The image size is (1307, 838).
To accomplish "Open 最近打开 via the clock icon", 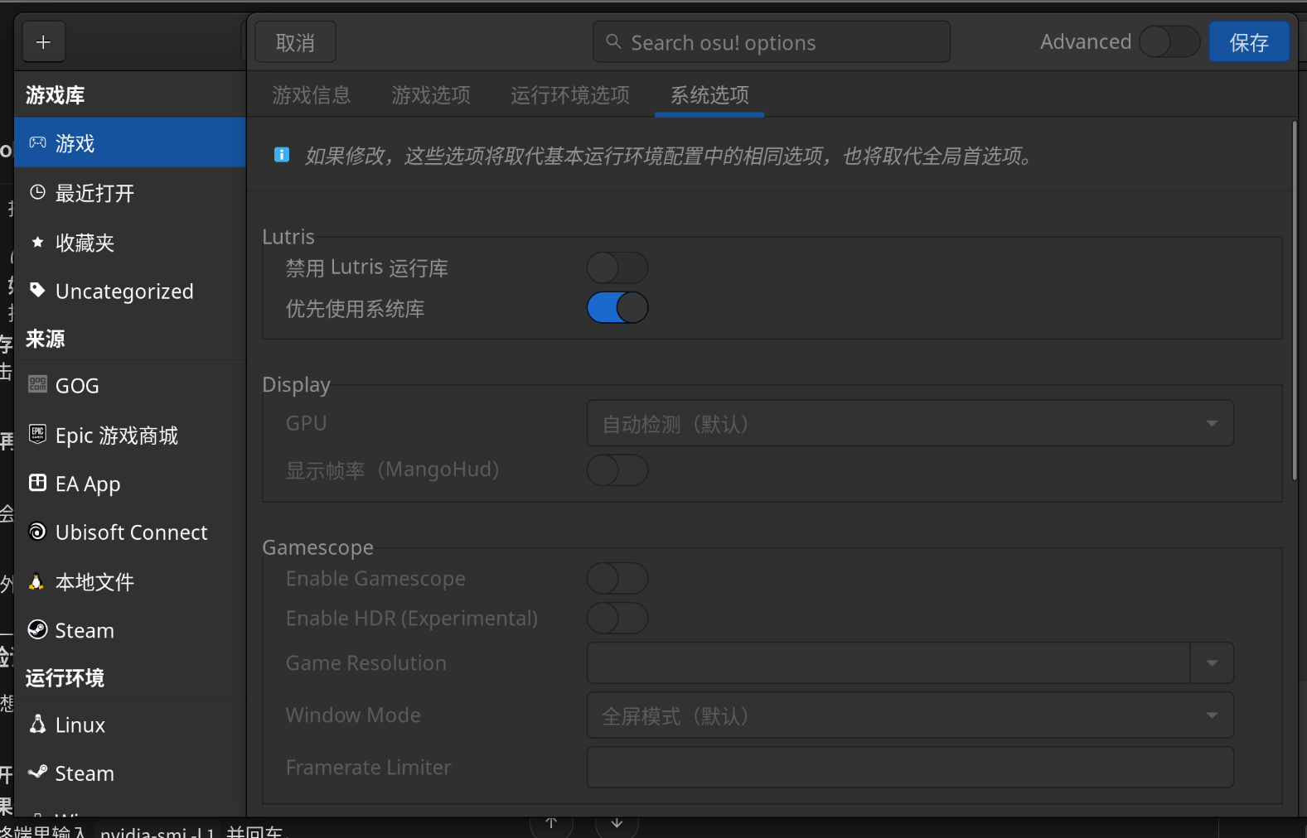I will click(x=37, y=193).
